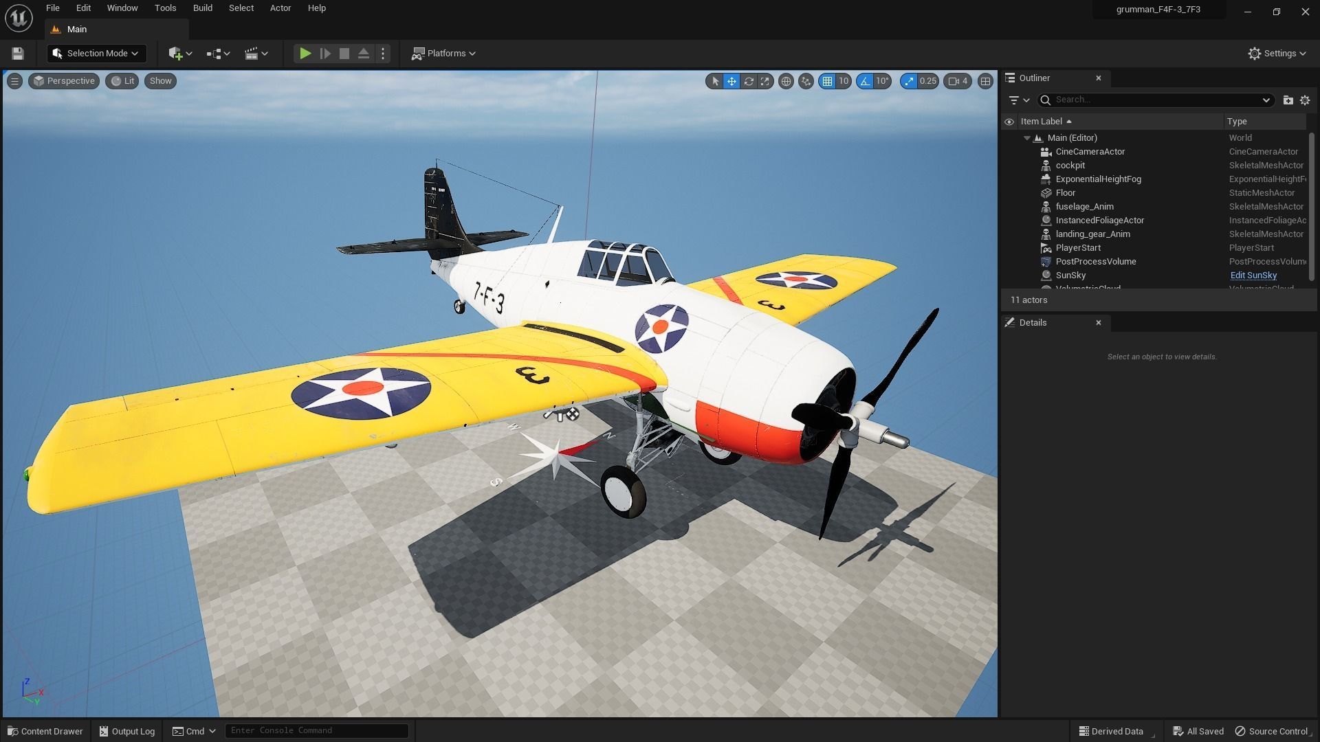Create new folder in Outliner
The height and width of the screenshot is (742, 1320).
tap(1288, 100)
